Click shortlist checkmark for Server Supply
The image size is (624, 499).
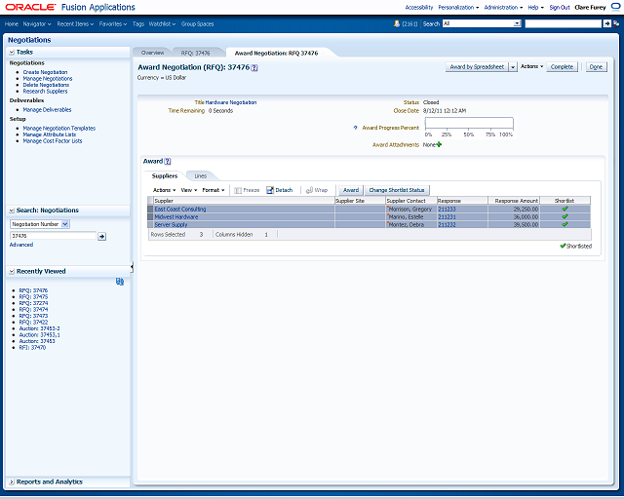click(565, 224)
